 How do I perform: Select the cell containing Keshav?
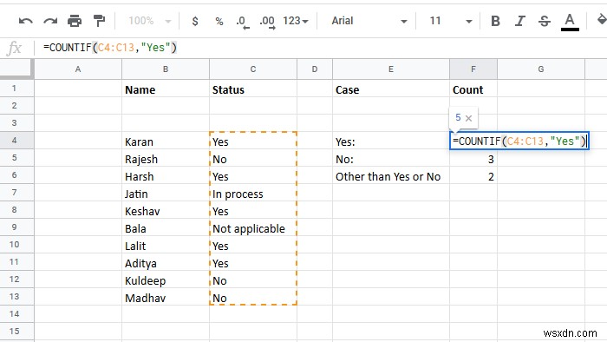[166, 210]
